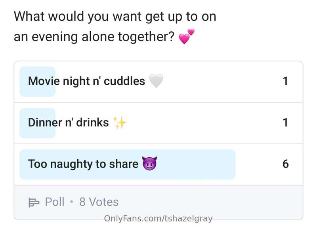Viewport: 317px width, 227px height.
Task: Click the blue progress bar for Movie night
Action: pos(37,82)
